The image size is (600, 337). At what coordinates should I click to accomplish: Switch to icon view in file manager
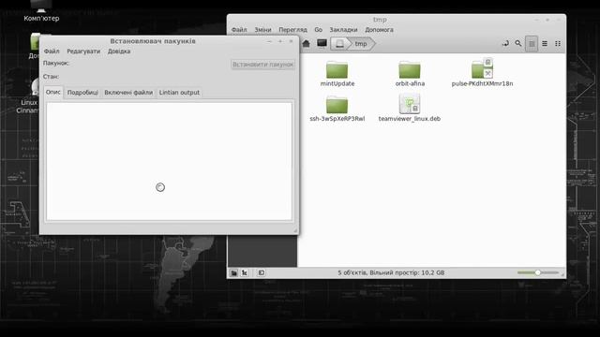pyautogui.click(x=532, y=44)
